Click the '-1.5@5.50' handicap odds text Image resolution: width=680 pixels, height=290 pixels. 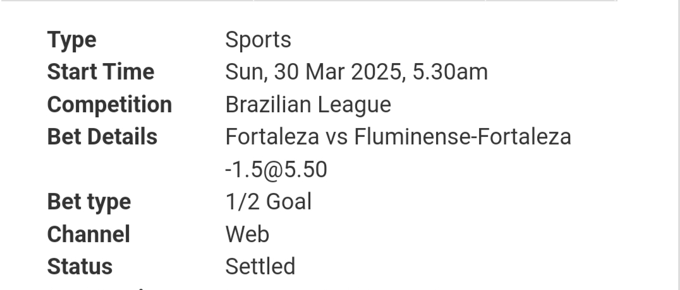(276, 170)
